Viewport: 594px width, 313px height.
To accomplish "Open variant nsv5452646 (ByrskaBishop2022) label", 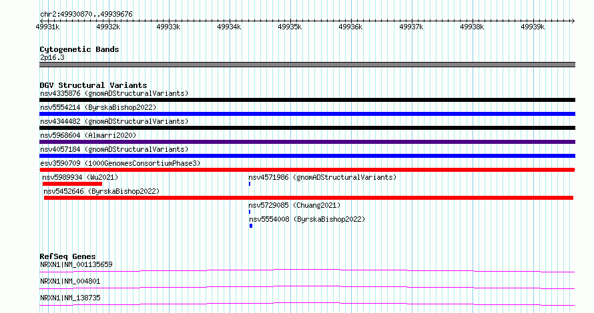I will (x=101, y=191).
